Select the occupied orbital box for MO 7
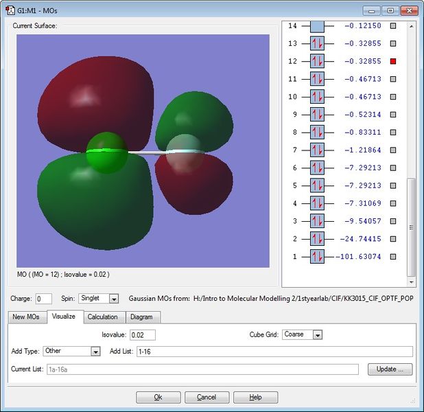This screenshot has width=424, height=412. click(317, 150)
